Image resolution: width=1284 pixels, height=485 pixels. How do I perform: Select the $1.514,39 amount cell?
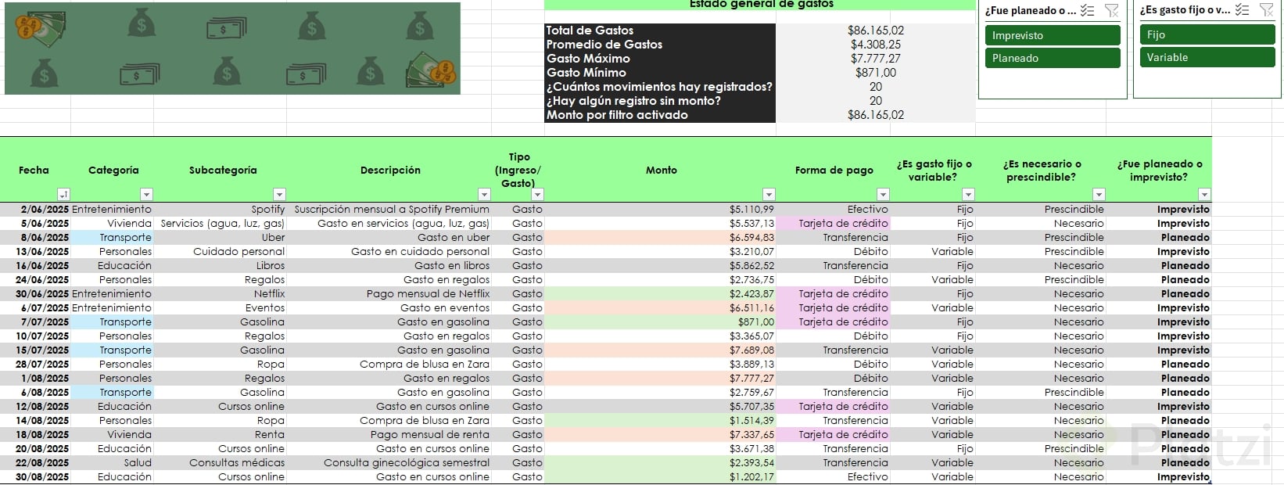pyautogui.click(x=661, y=420)
